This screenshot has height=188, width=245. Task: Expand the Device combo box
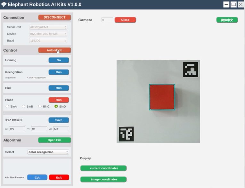48,34
